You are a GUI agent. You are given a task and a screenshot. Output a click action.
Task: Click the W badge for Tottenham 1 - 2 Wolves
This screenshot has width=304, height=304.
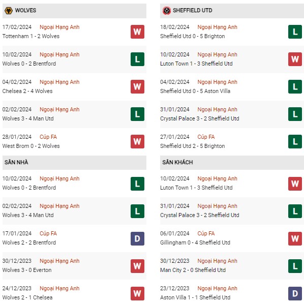[x=137, y=32]
